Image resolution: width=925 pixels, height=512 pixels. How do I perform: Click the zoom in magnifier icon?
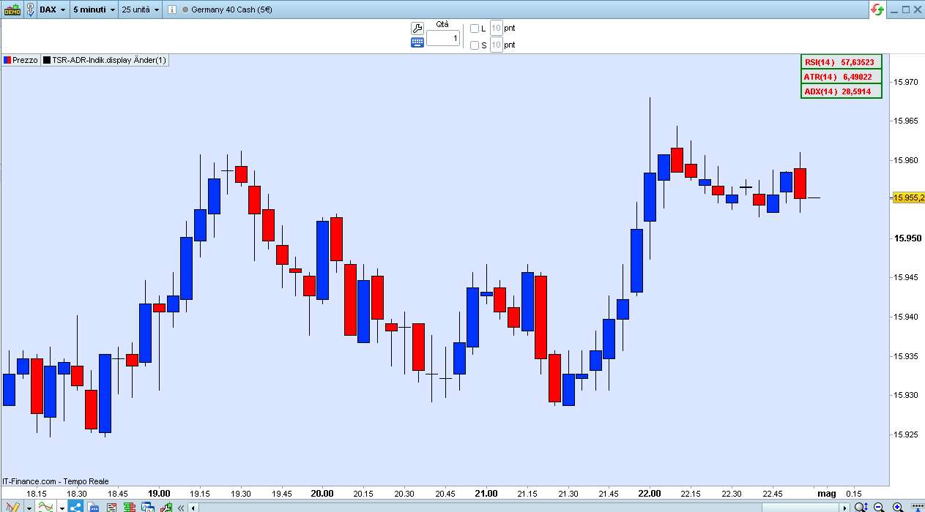coord(898,507)
